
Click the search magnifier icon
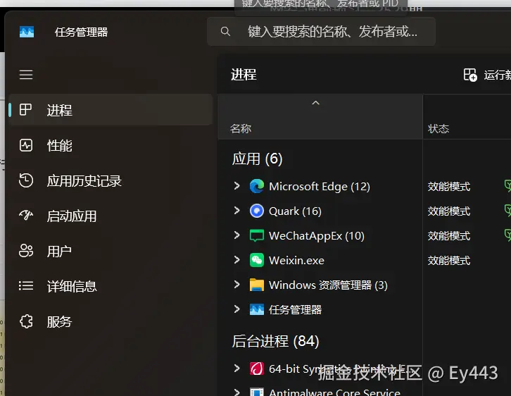pyautogui.click(x=225, y=31)
